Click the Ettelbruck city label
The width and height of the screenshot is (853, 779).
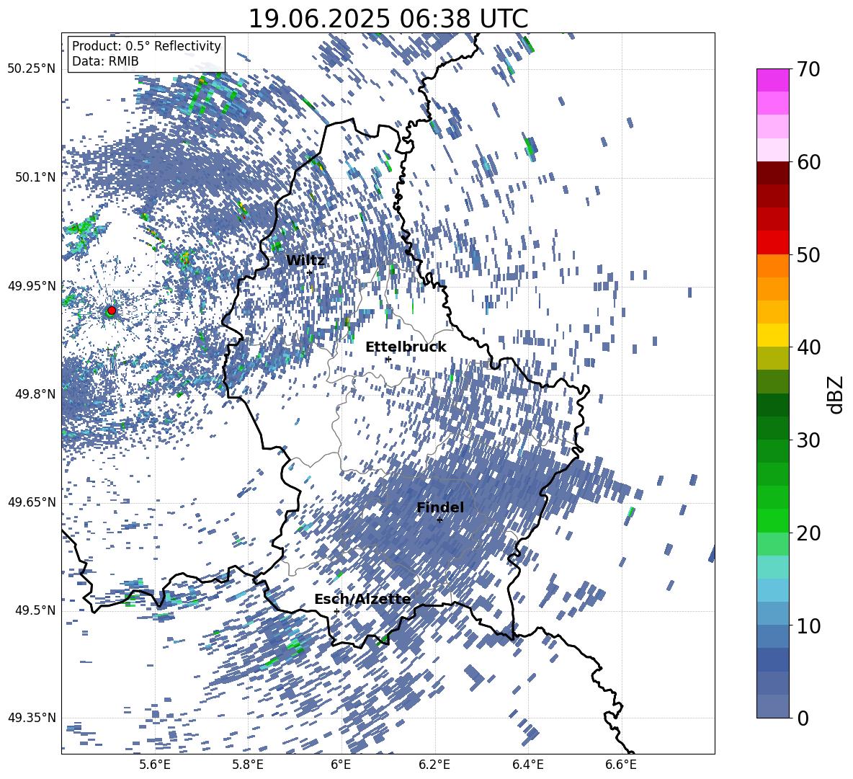tap(406, 347)
